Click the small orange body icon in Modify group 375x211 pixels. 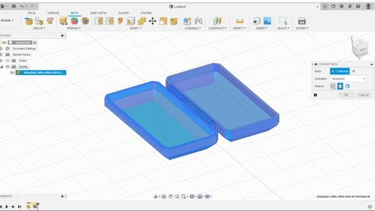120,21
